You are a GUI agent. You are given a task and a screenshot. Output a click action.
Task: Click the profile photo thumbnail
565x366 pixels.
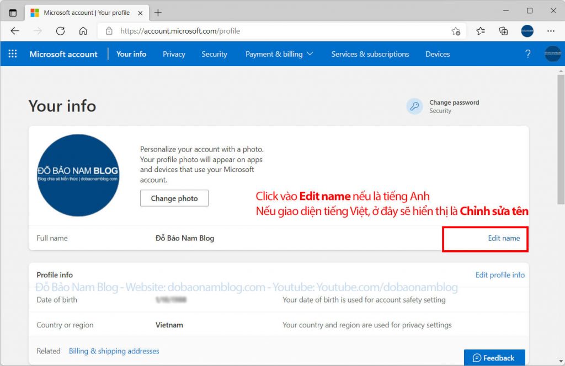[78, 175]
